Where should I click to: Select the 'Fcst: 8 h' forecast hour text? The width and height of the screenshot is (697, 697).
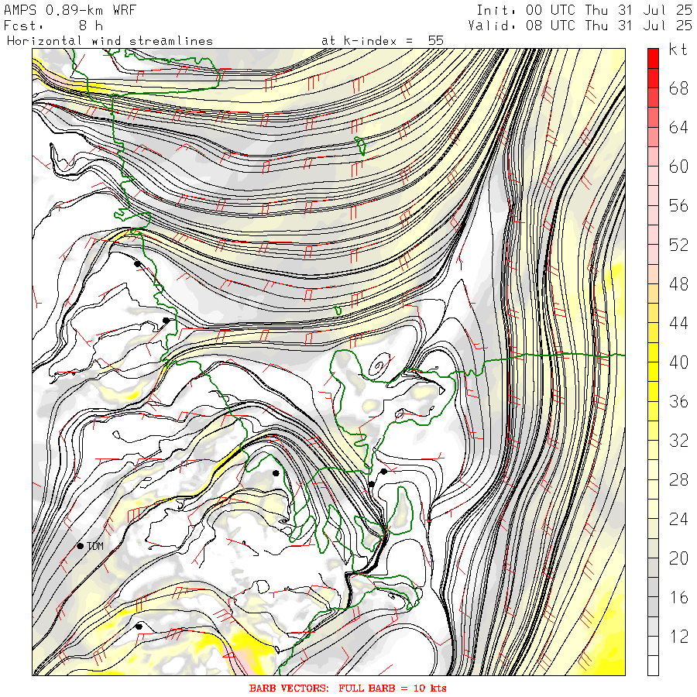(53, 26)
